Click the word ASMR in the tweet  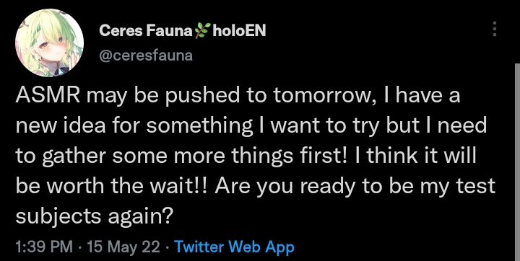tap(48, 96)
